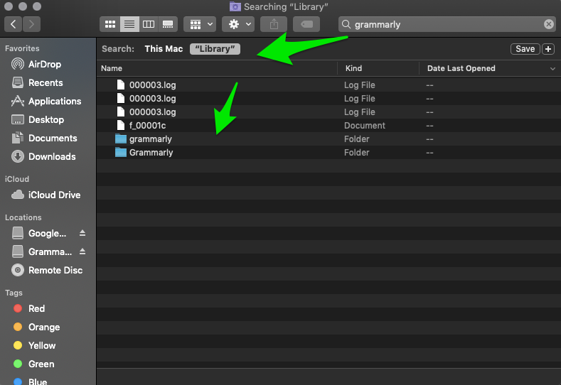Open AirDrop in the sidebar
The height and width of the screenshot is (385, 561).
(x=45, y=65)
